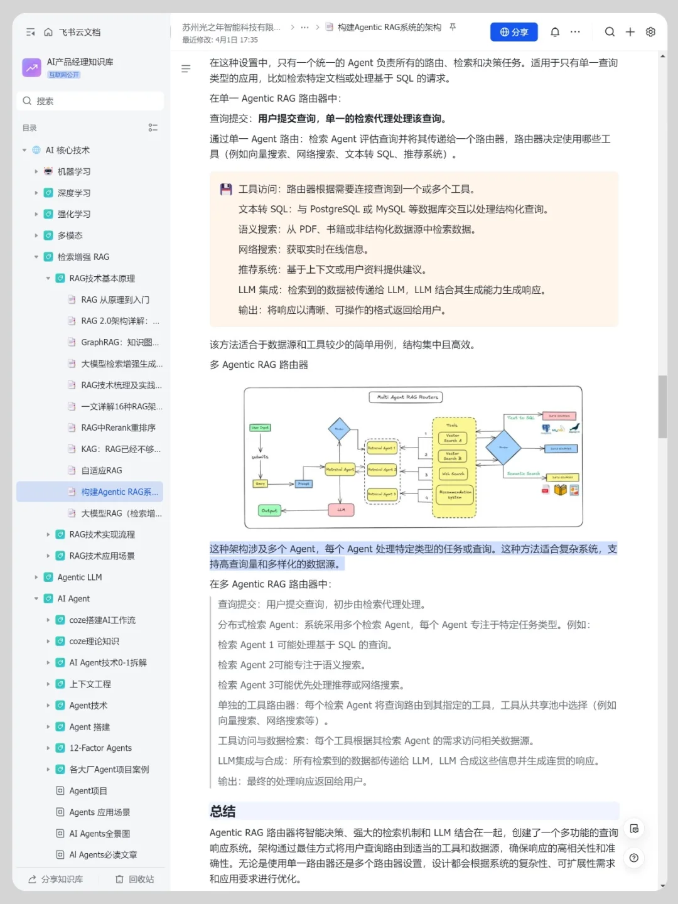This screenshot has width=678, height=904.
Task: Collapse the AI 核心技术 tree node
Action: [24, 150]
